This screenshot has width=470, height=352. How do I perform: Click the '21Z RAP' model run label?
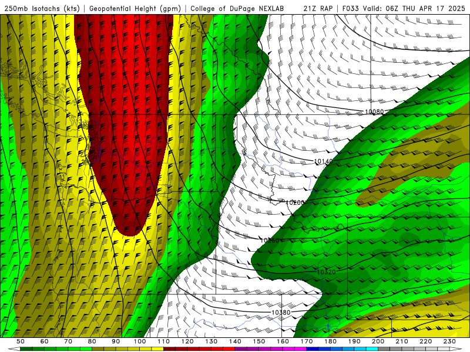[318, 8]
